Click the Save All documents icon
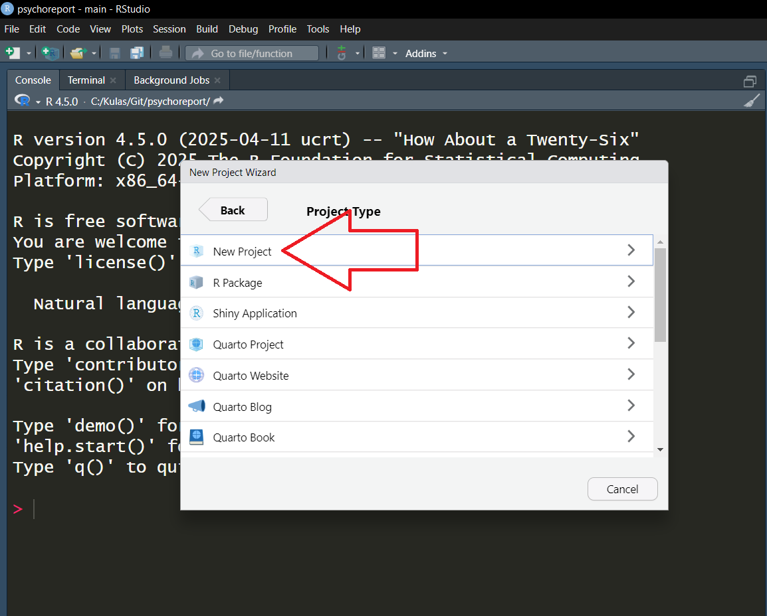 [138, 53]
